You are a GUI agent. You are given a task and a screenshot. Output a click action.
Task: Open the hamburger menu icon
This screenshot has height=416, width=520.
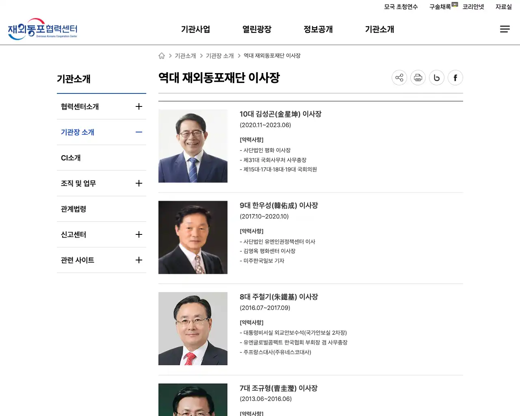505,29
